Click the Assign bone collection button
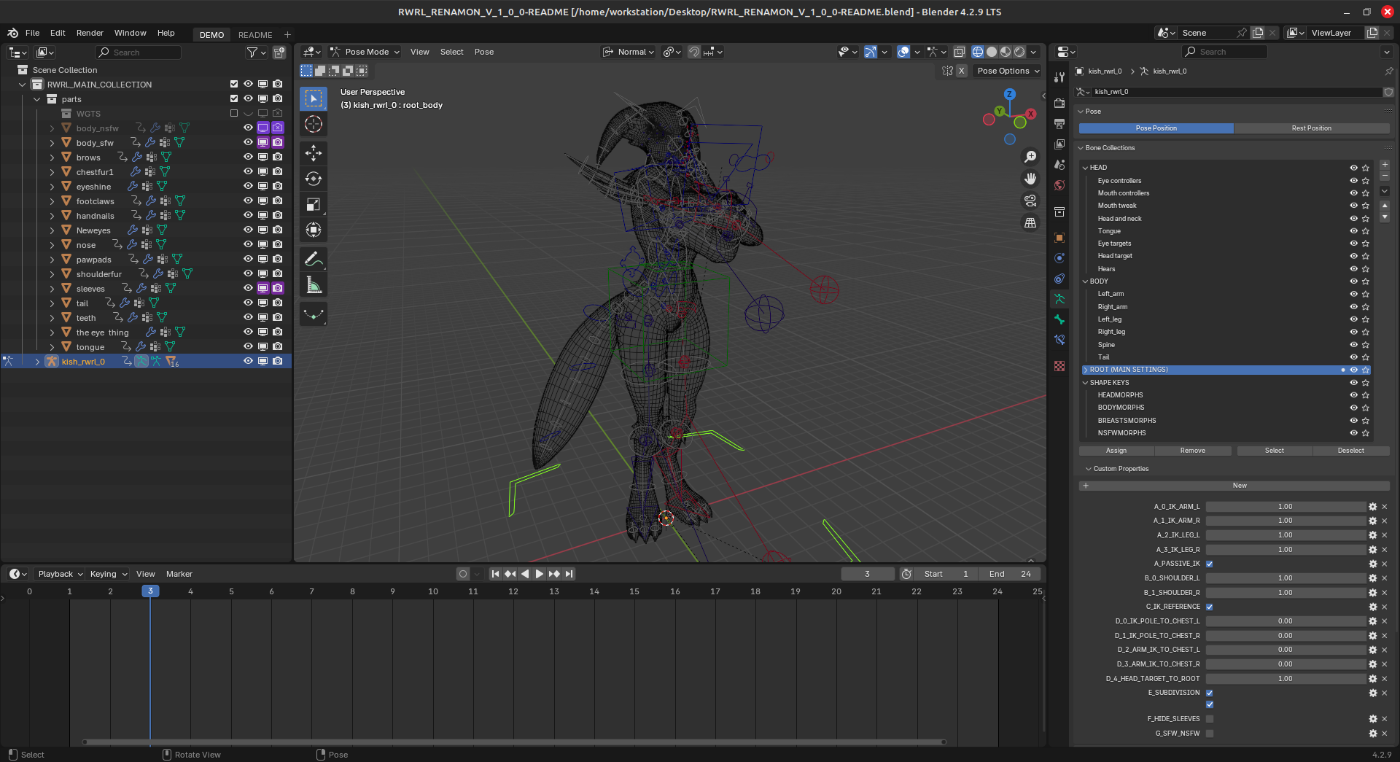 pos(1116,451)
